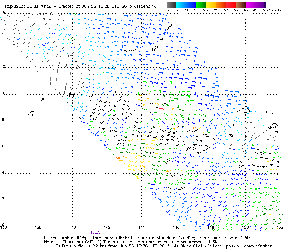Click the latitude axis label "12"
This screenshot has width=283, height=249.
click(x=3, y=67)
